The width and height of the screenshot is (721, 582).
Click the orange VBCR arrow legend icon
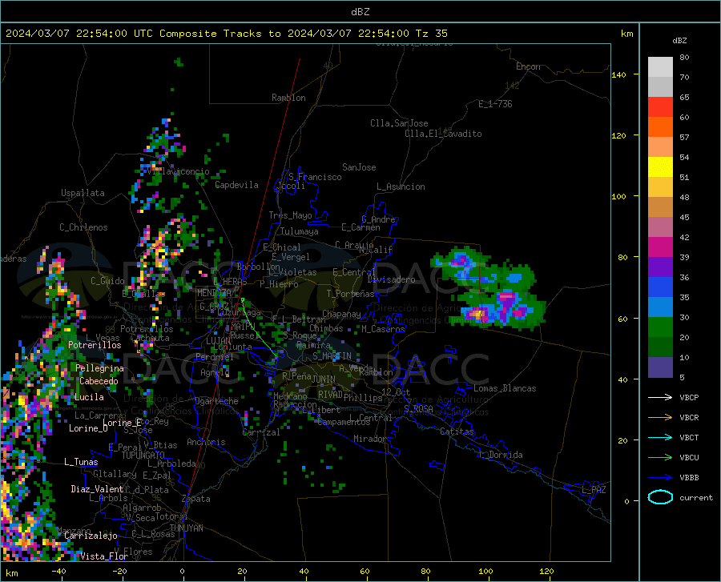click(x=660, y=418)
